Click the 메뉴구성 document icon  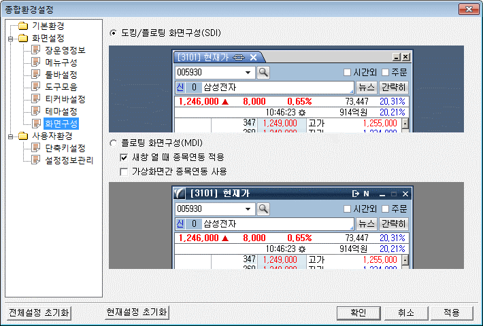click(36, 62)
